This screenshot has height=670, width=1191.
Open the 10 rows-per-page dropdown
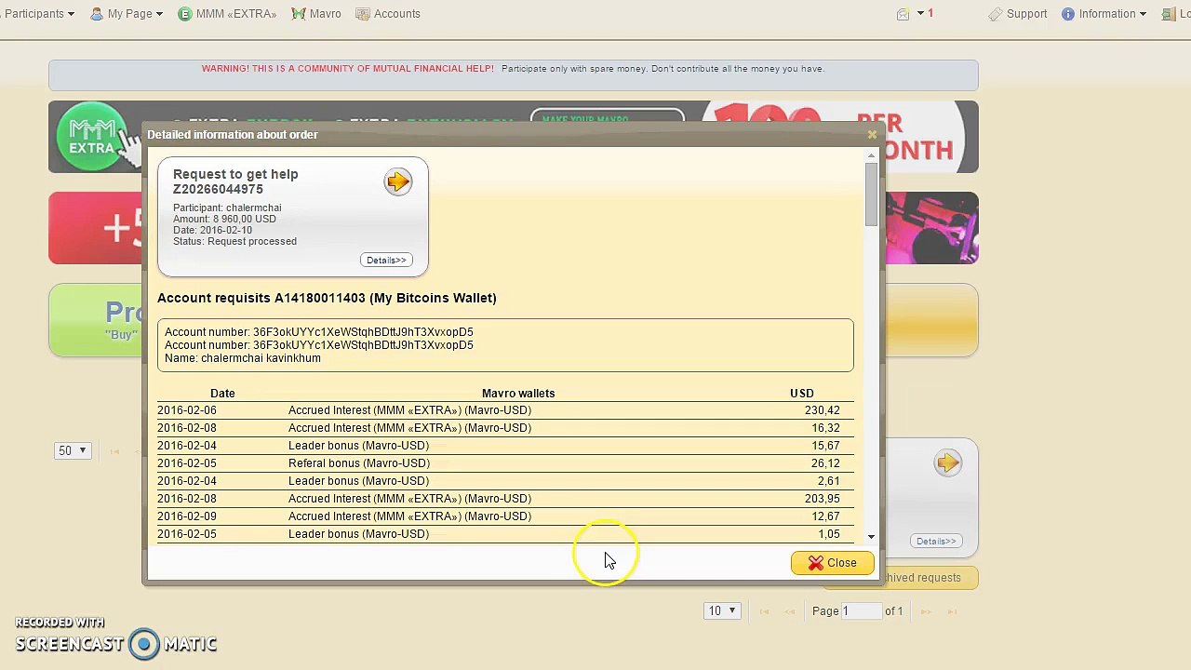722,611
